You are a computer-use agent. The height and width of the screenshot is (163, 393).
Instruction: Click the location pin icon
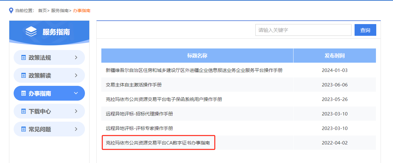pos(11,11)
